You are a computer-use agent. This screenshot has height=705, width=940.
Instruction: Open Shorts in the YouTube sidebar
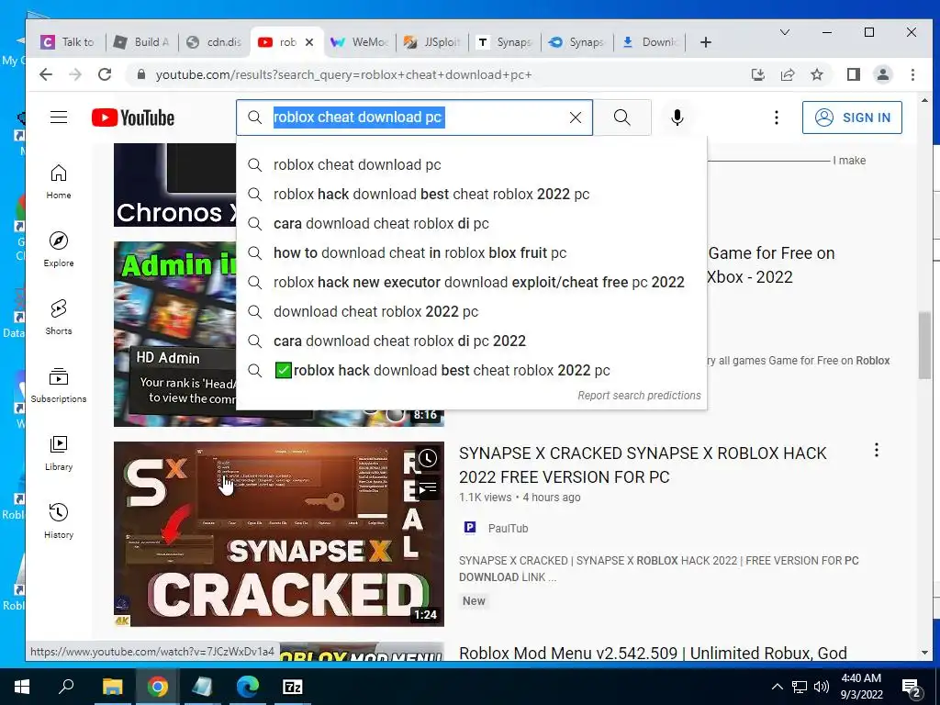coord(59,317)
